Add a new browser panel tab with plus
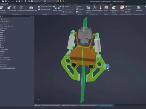Viewport: 146px width, 109px height. 2,16
